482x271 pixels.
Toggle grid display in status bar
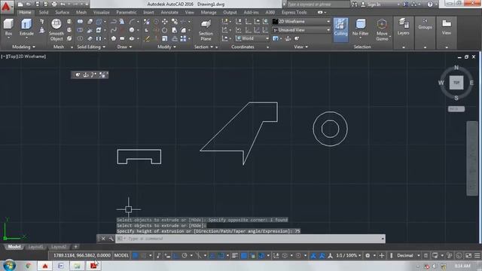(x=136, y=256)
